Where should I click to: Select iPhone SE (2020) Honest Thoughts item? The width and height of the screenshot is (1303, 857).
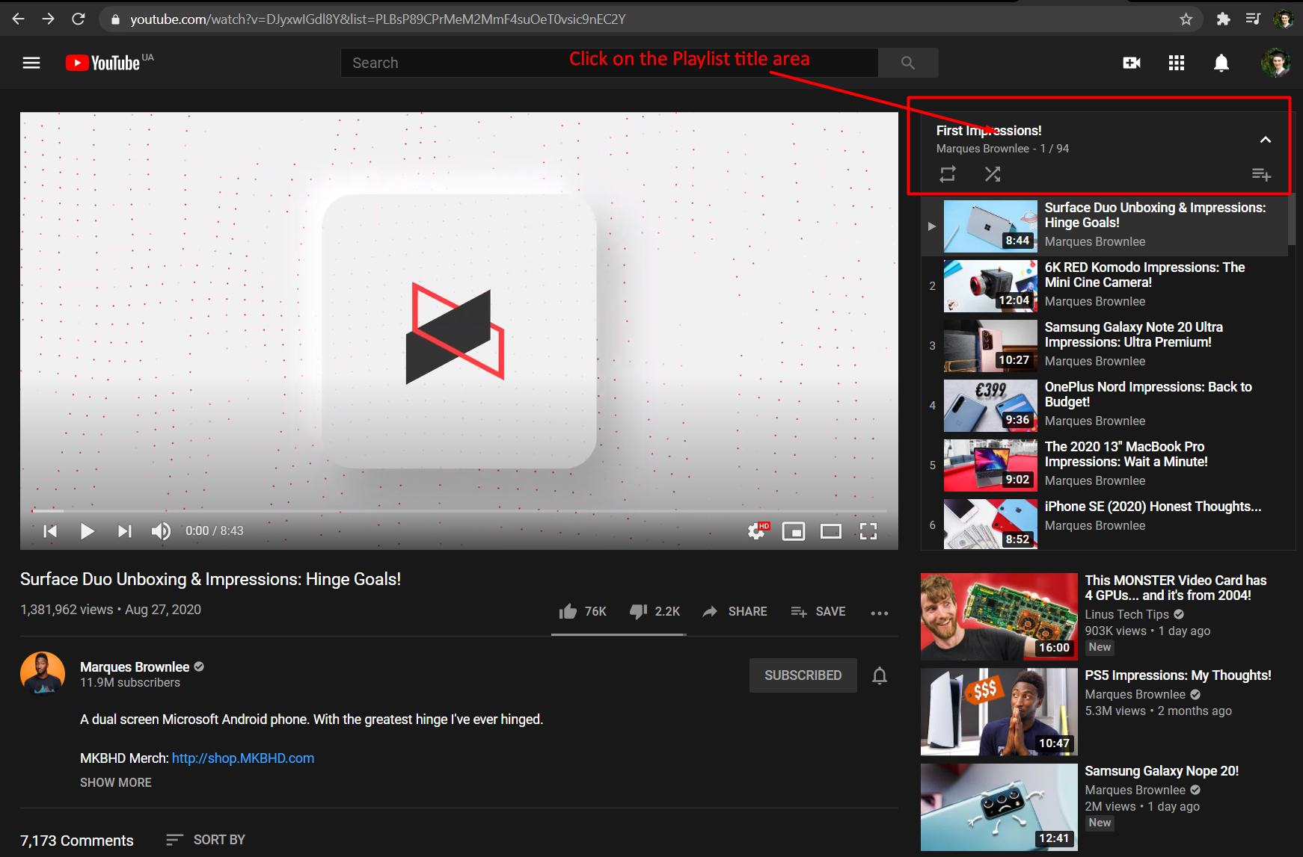[1105, 523]
